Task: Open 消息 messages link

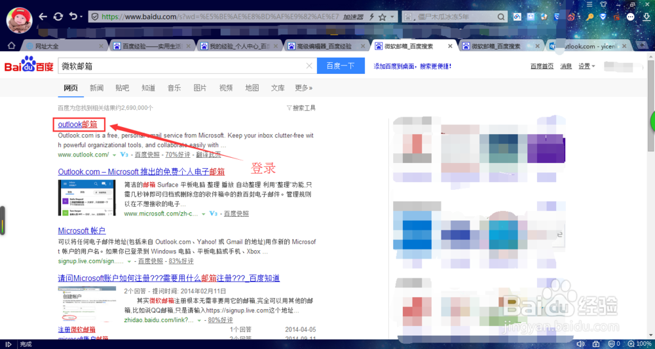Action: click(566, 66)
